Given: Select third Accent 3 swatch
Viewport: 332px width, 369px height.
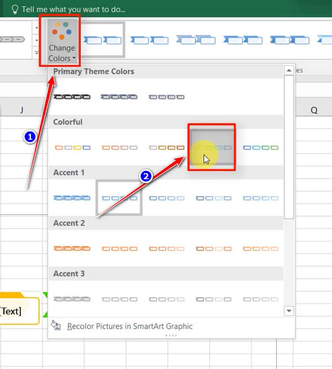Looking at the screenshot, I should click(167, 299).
